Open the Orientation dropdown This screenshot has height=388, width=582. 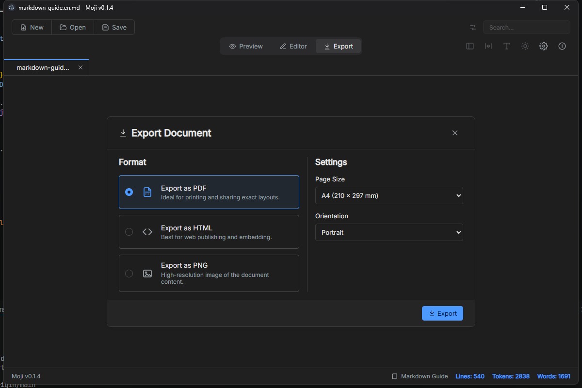[389, 232]
